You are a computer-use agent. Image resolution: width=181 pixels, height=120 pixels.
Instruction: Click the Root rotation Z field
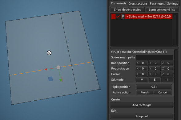[167, 68]
